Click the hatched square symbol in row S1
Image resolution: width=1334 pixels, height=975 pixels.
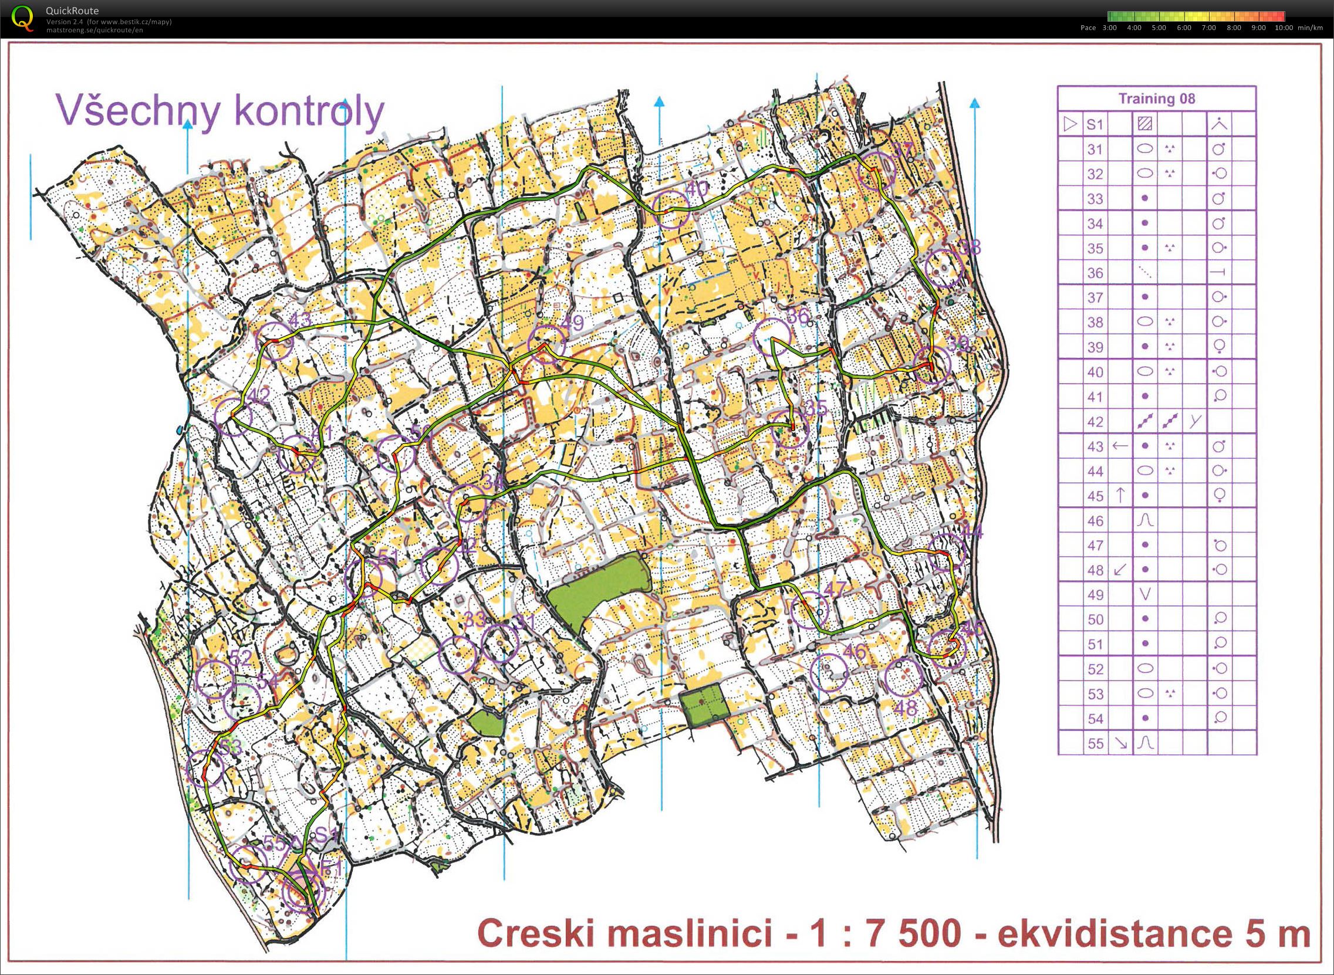click(1145, 124)
